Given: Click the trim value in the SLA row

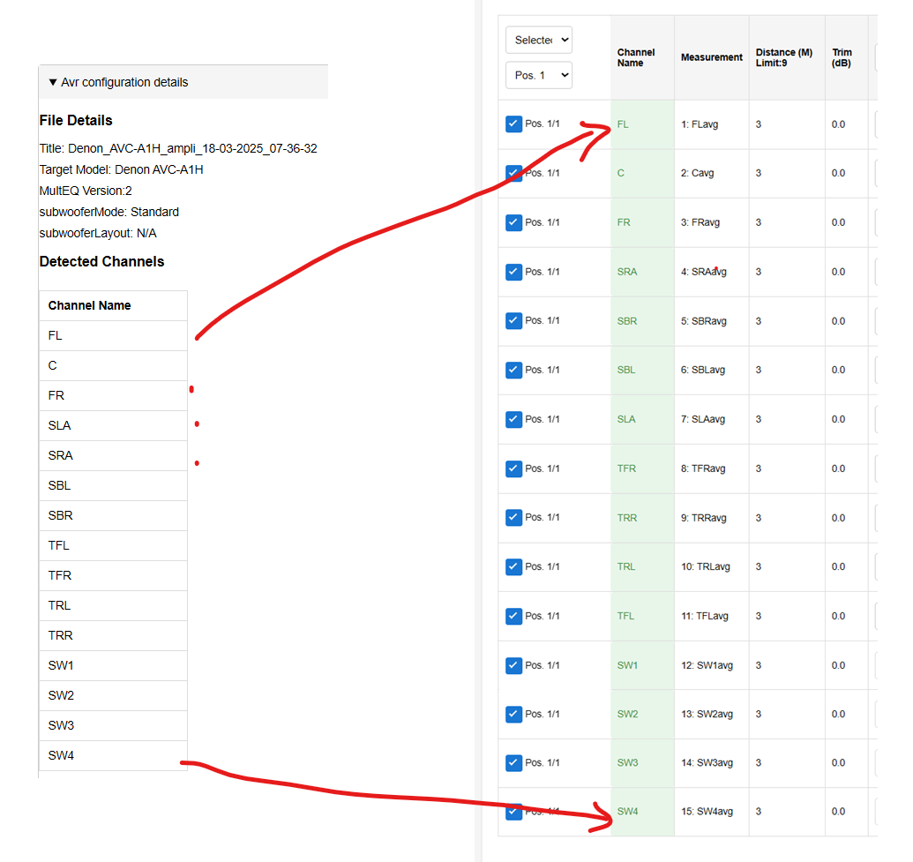Looking at the screenshot, I should 838,419.
